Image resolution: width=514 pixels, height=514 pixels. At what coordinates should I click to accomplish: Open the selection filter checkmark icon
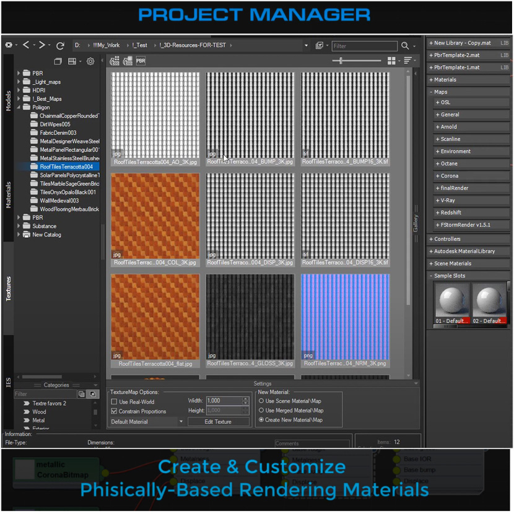pos(320,46)
